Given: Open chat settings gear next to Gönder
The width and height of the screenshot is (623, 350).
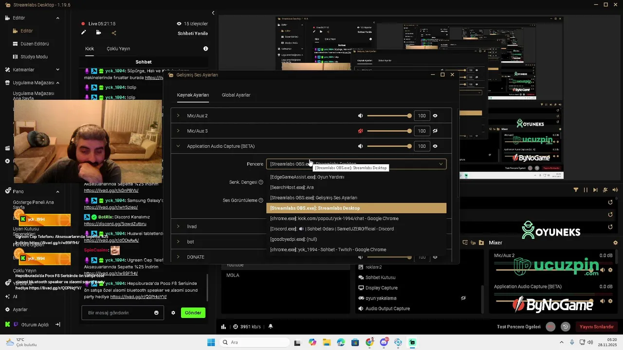Looking at the screenshot, I should 173,313.
